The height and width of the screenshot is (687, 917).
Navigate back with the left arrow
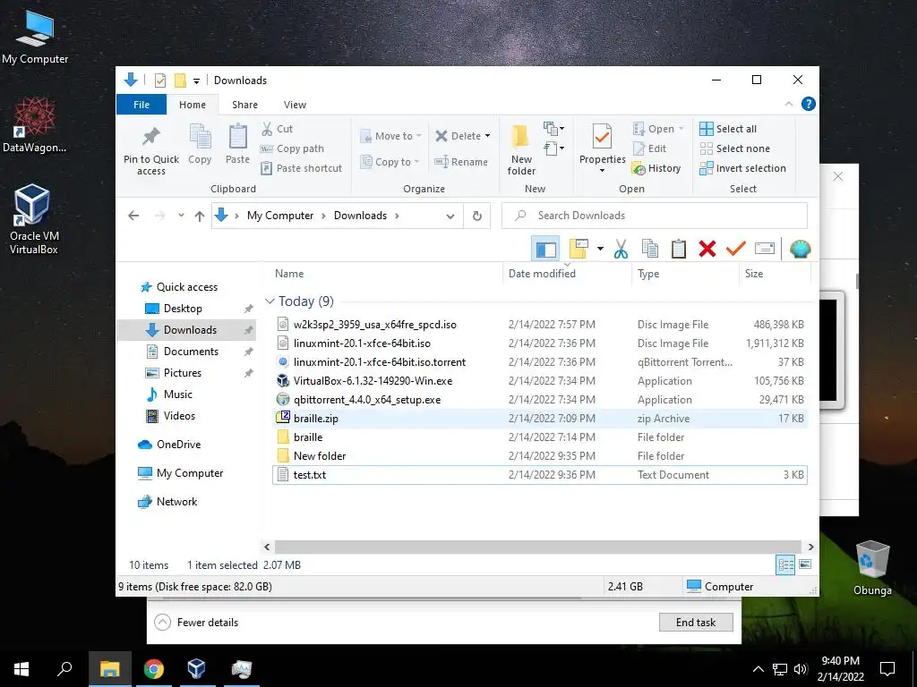pos(133,216)
